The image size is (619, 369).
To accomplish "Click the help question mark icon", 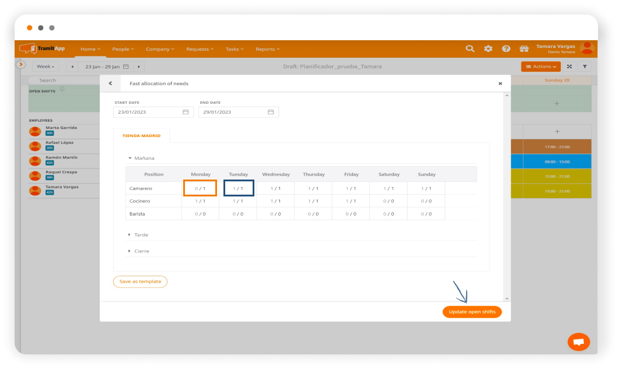I will click(x=506, y=49).
